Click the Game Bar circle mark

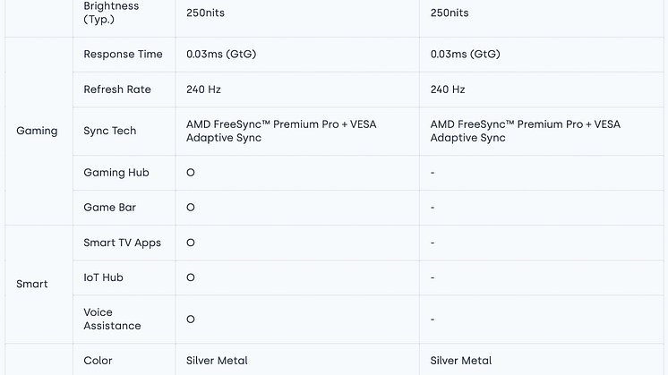click(191, 208)
